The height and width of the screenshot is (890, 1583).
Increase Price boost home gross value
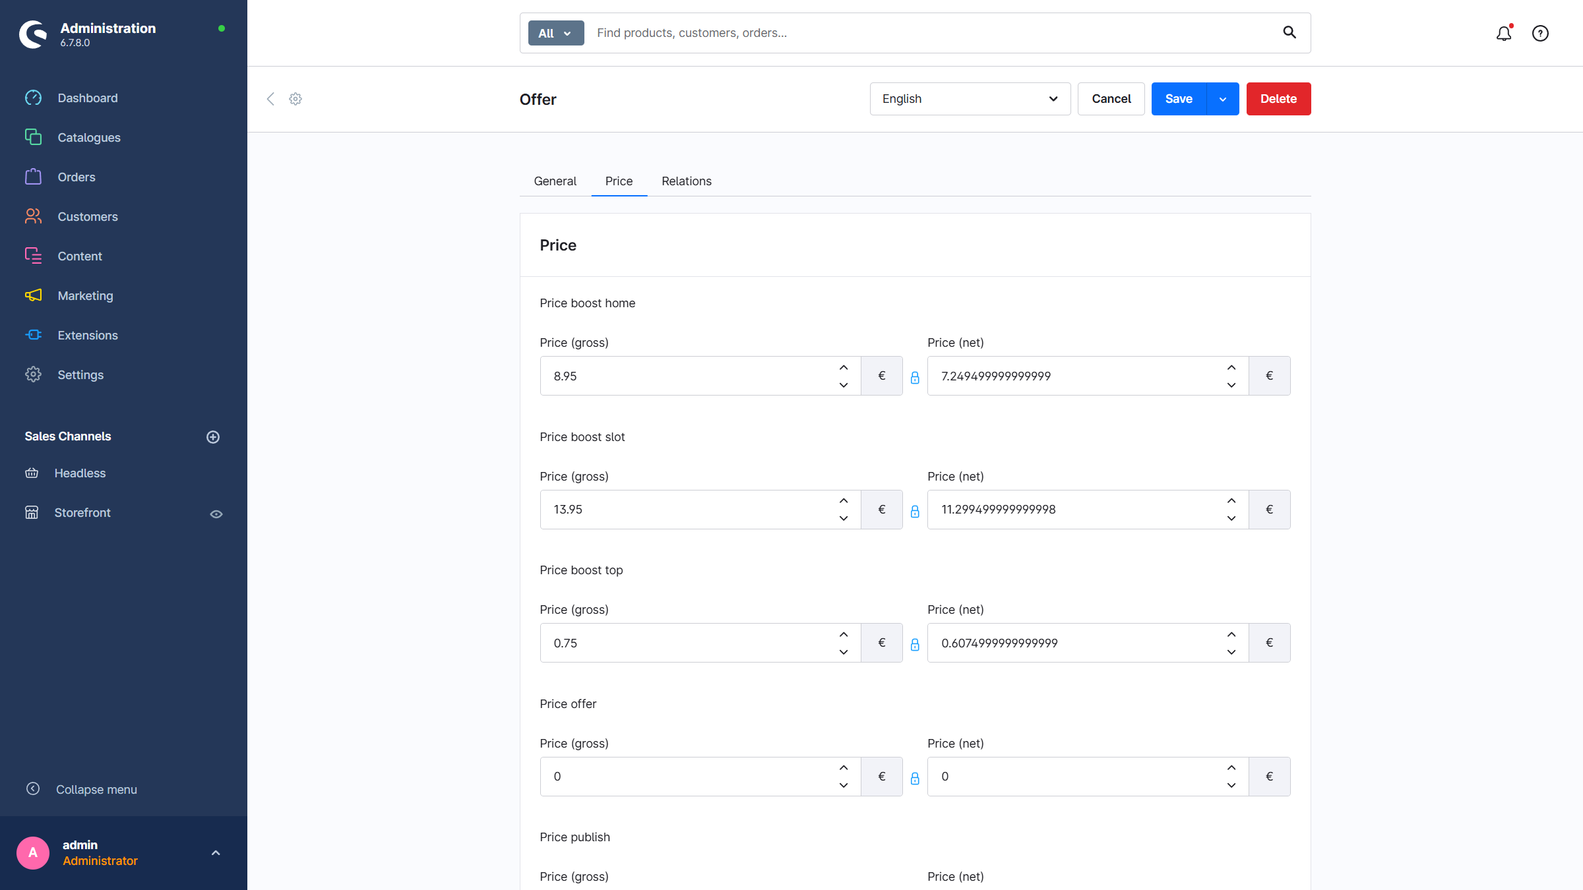click(x=844, y=368)
